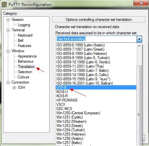Collapse the Connection tree node
Image resolution: width=149 pixels, height=146 pixels.
(8, 82)
